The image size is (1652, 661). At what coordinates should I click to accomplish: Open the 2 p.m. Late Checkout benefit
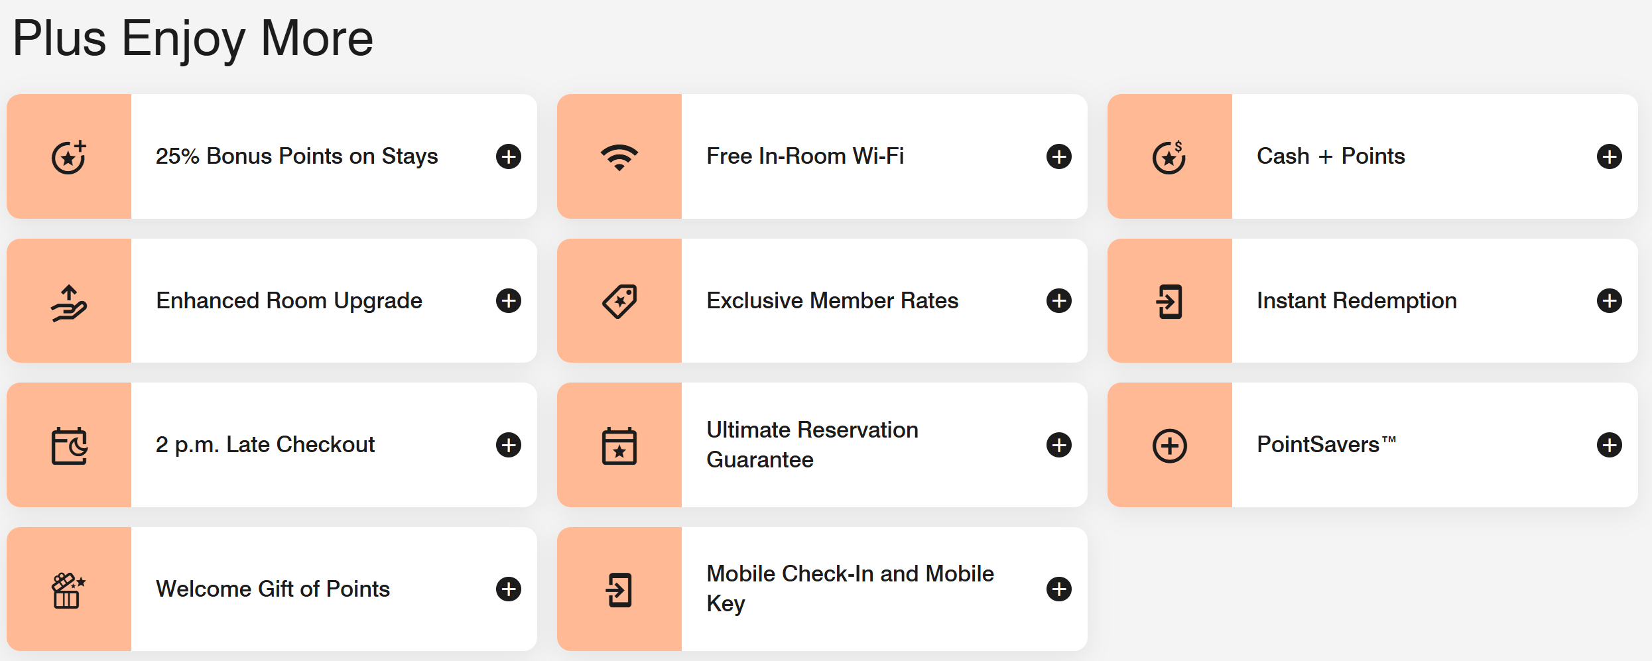(509, 445)
